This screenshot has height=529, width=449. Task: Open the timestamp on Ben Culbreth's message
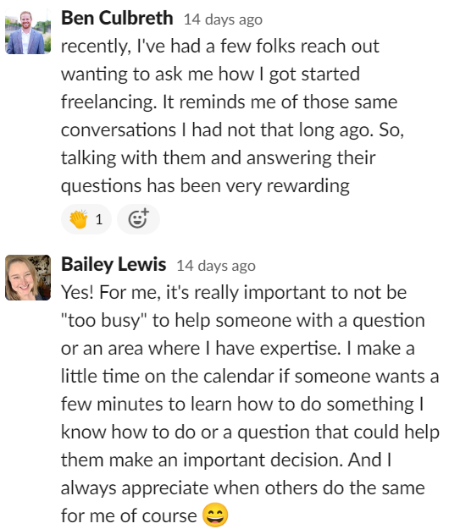point(223,19)
